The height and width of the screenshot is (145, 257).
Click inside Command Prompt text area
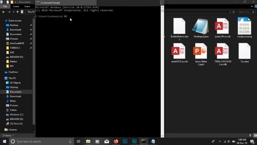click(98, 72)
